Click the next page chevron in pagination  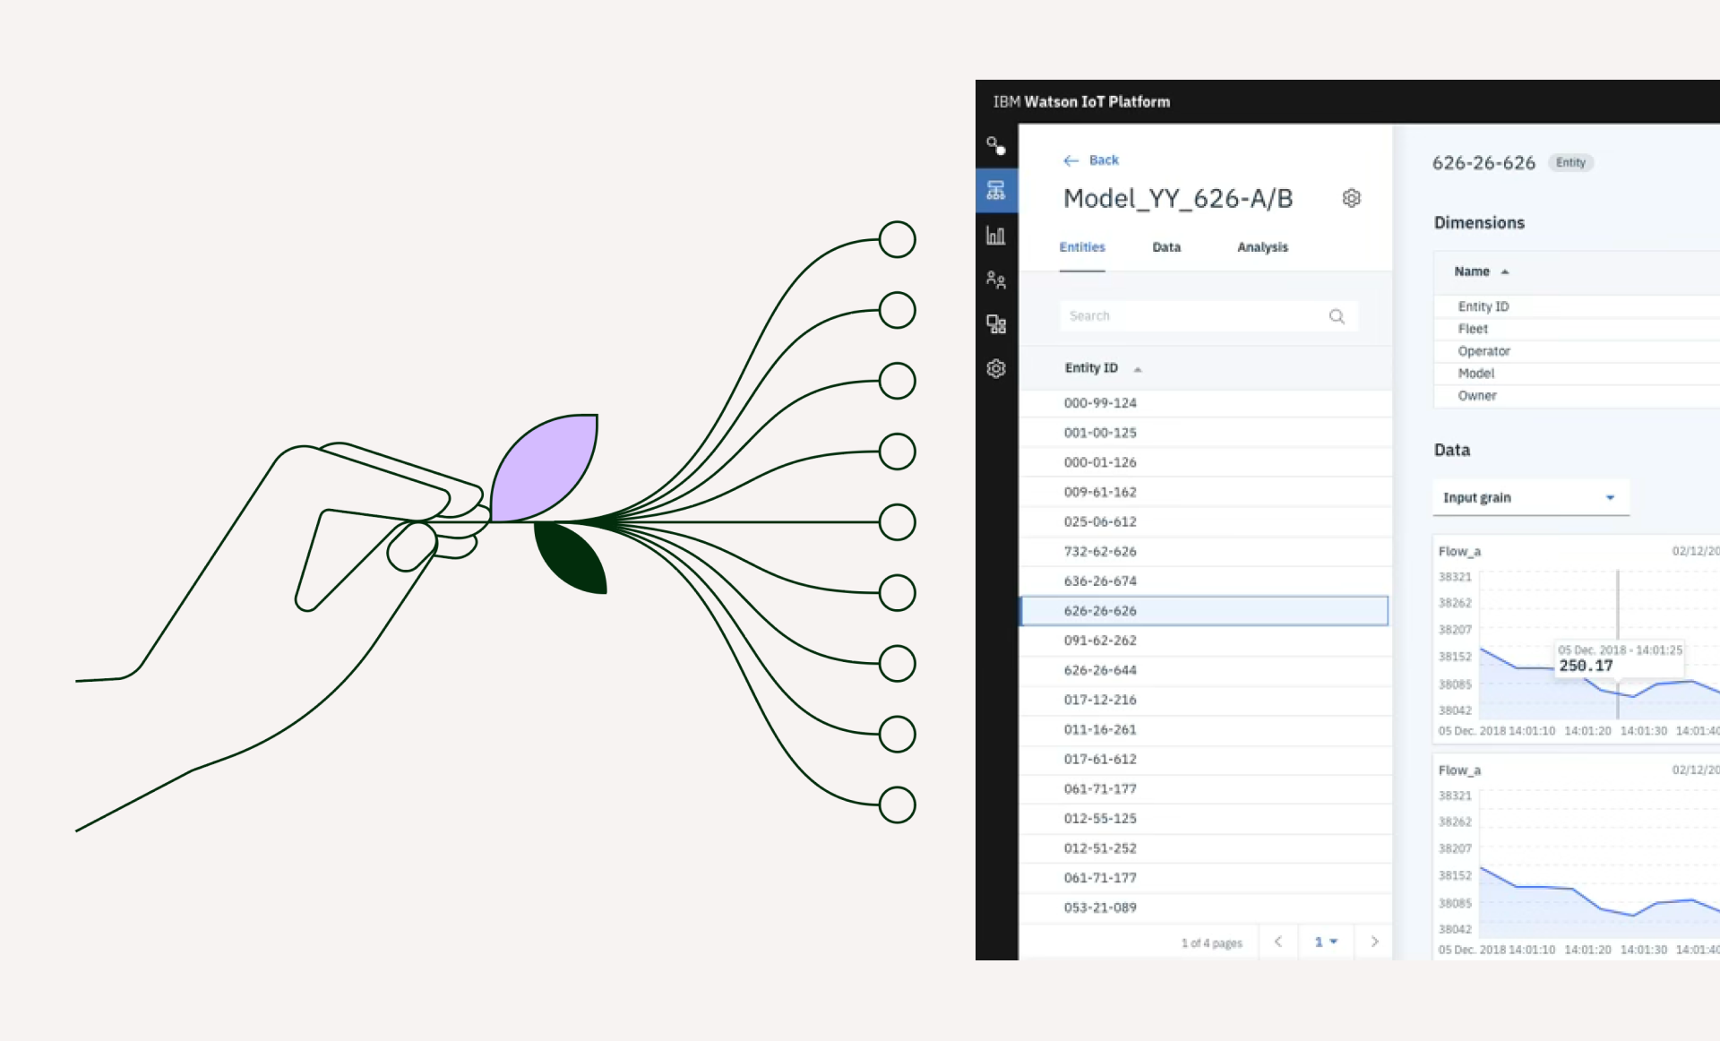(1374, 942)
